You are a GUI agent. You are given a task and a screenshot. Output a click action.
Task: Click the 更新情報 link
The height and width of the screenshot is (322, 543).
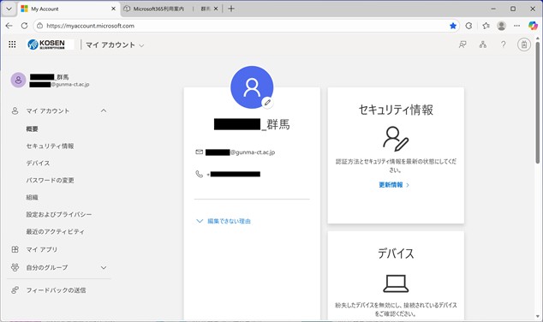click(394, 185)
